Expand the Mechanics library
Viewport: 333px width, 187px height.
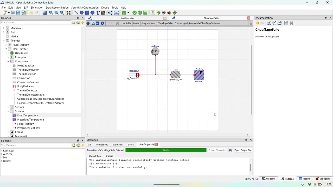pyautogui.click(x=3, y=28)
